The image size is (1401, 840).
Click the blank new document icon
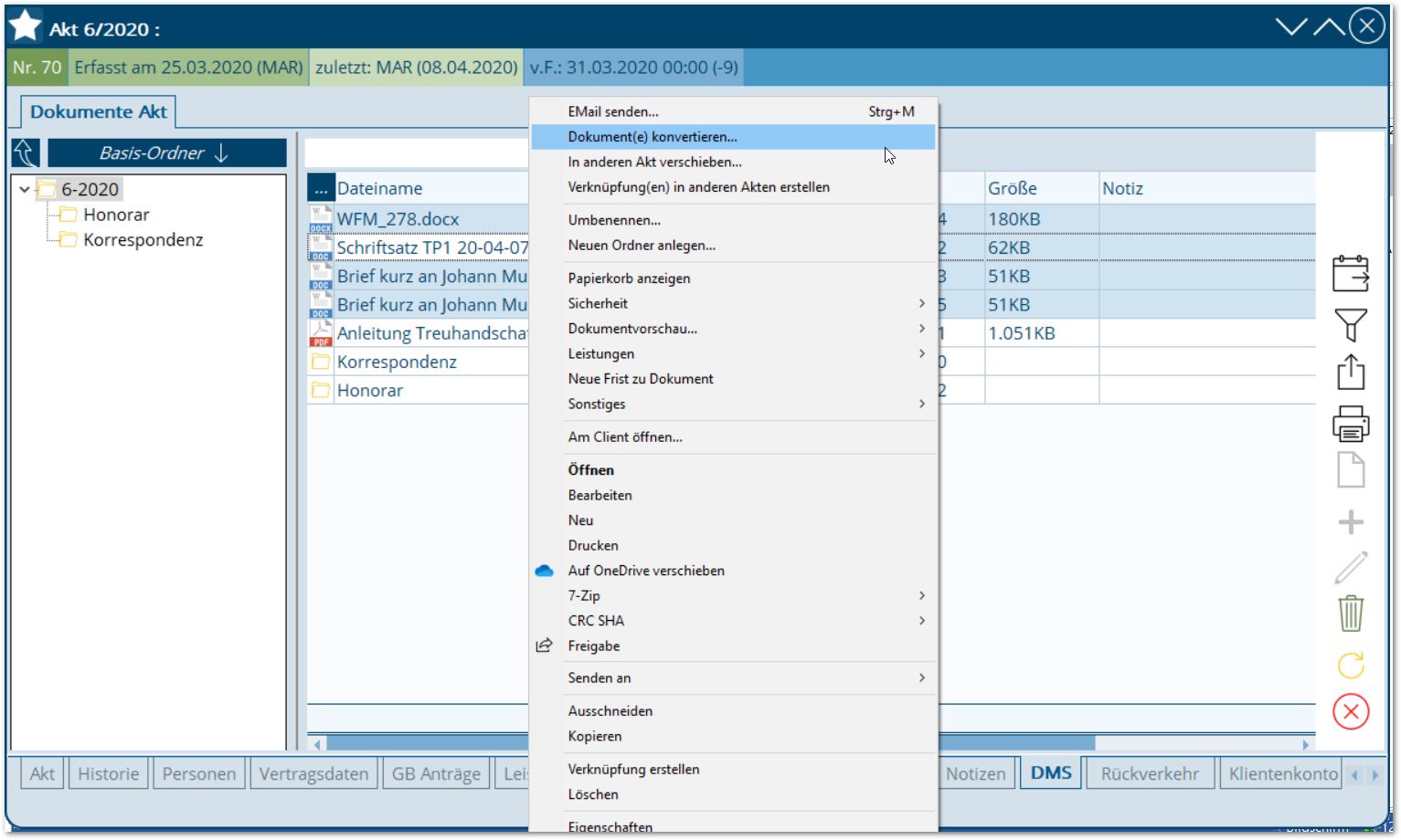pyautogui.click(x=1351, y=470)
